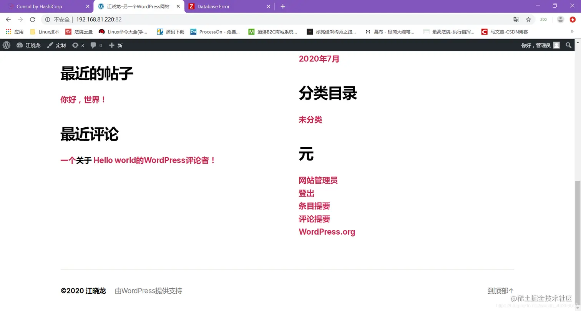Expand hidden bookmarks with the chevron
Screen dimensions: 581x311
point(572,31)
